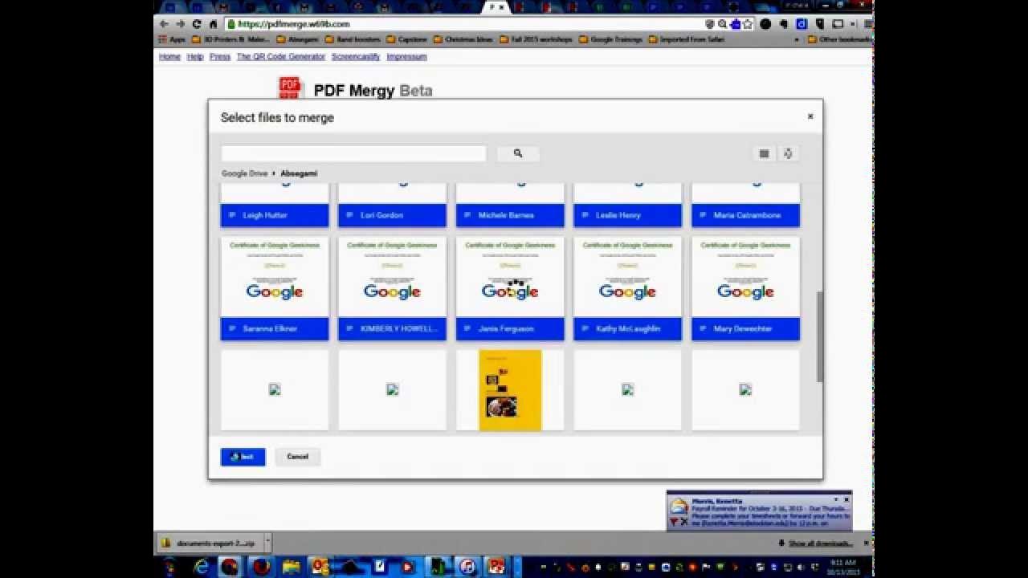The height and width of the screenshot is (578, 1028).
Task: Open the Capstone bookmark folder
Action: [407, 39]
